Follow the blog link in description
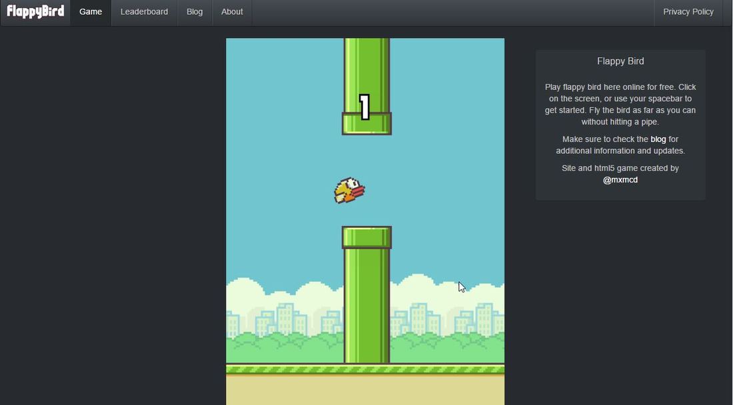This screenshot has width=733, height=405. (658, 139)
